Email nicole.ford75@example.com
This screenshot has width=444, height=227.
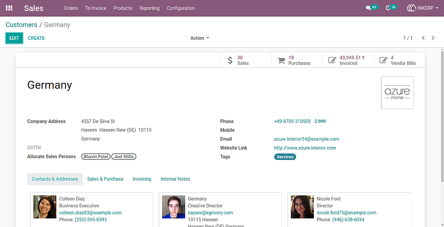pyautogui.click(x=347, y=213)
